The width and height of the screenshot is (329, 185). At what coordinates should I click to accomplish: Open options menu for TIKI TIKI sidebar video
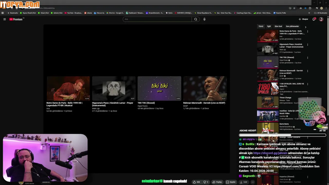pyautogui.click(x=308, y=58)
